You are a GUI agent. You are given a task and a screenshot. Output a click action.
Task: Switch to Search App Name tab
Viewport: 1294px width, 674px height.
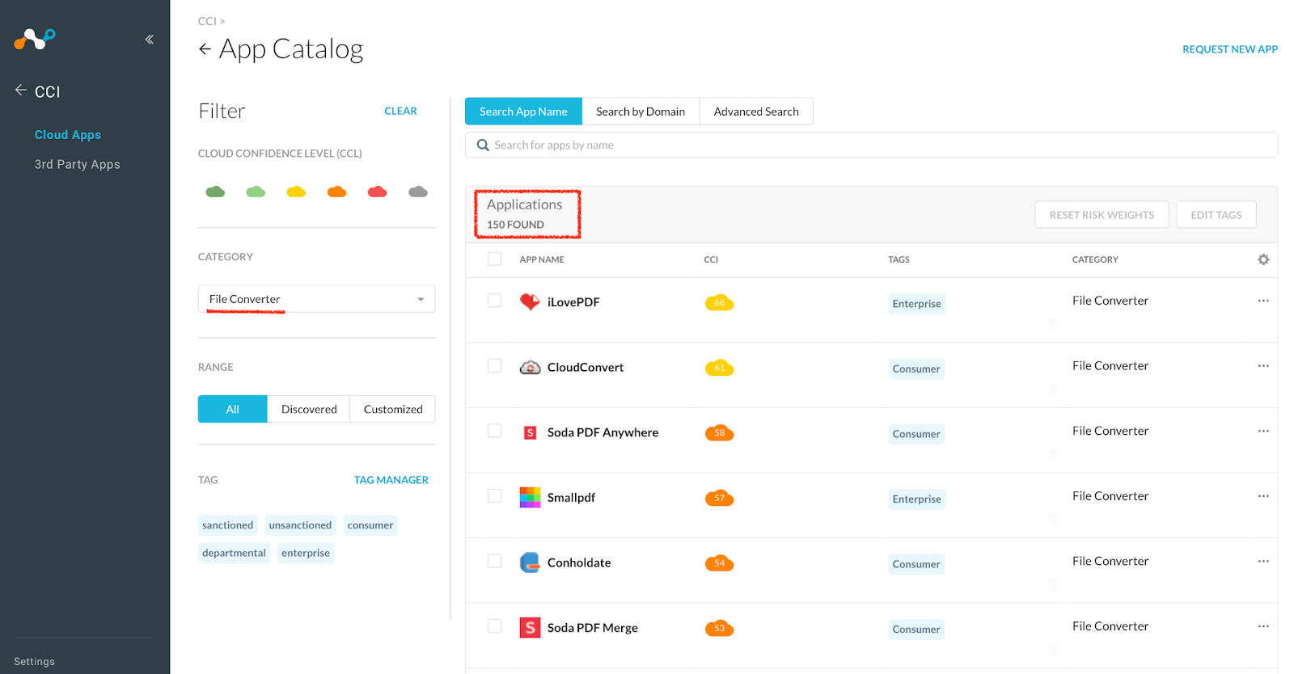(x=523, y=112)
